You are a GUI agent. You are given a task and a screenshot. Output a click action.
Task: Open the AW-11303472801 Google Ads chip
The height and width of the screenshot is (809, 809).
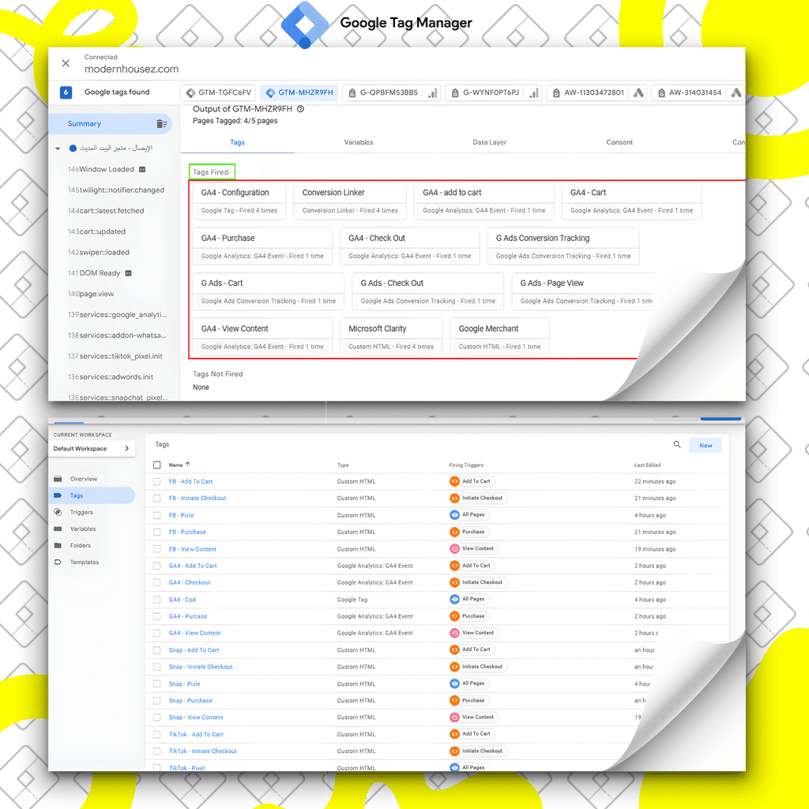[x=596, y=93]
